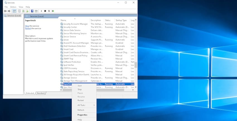Image resolution: width=237 pixels, height=121 pixels.
Task: Open the View menu
Action: [x=21, y=7]
